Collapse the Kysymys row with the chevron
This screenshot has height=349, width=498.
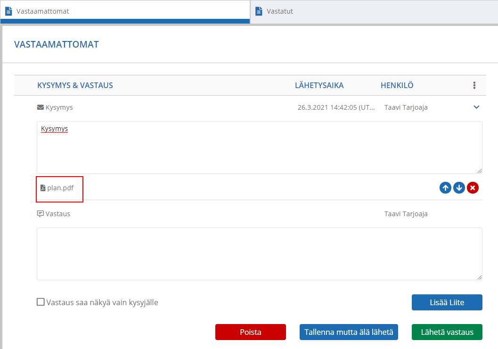pos(476,107)
